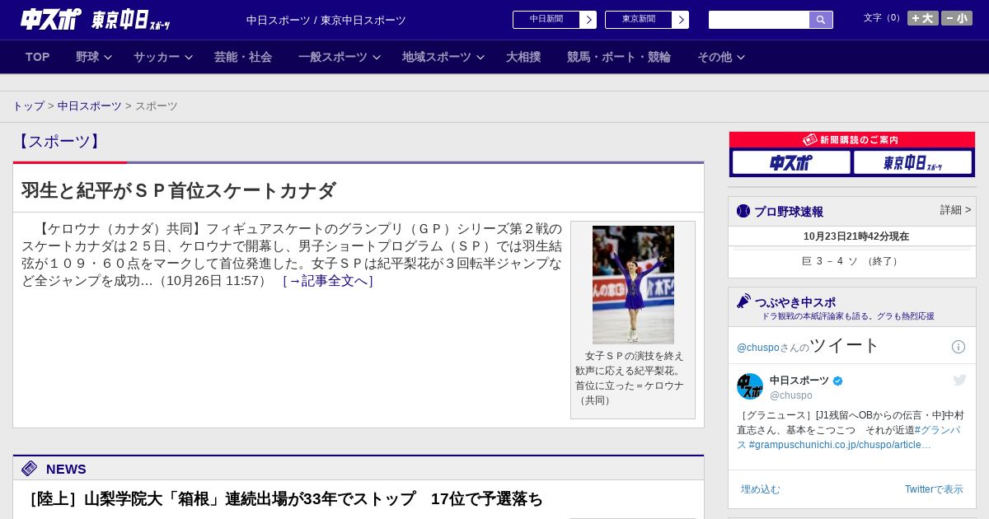This screenshot has height=519, width=989.
Task: Click 中日スポーツ / 東京中日スポーツ header text
Action: click(x=326, y=20)
